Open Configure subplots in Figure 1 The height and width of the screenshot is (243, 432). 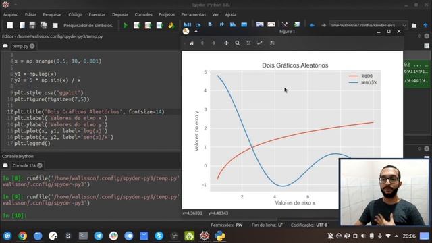[248, 43]
